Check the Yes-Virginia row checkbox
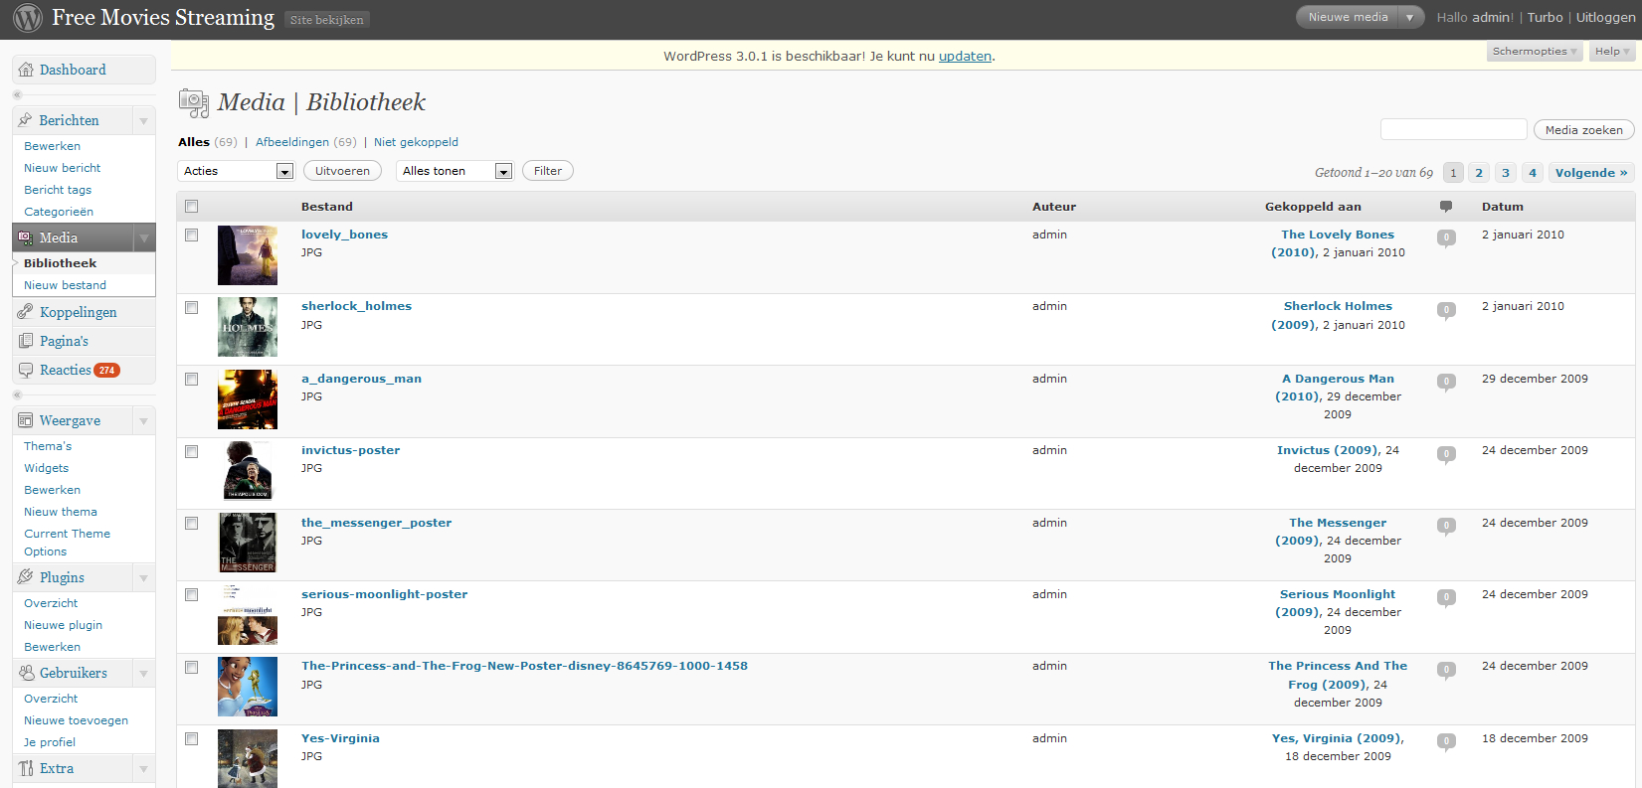This screenshot has width=1642, height=788. click(192, 739)
